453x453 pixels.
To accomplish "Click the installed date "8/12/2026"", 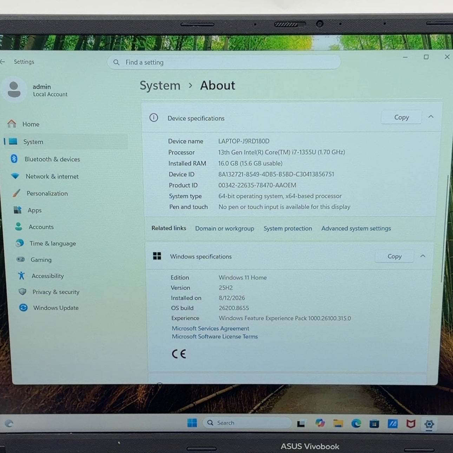I will (232, 298).
